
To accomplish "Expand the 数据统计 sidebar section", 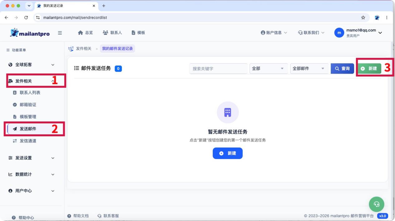I will click(31, 174).
